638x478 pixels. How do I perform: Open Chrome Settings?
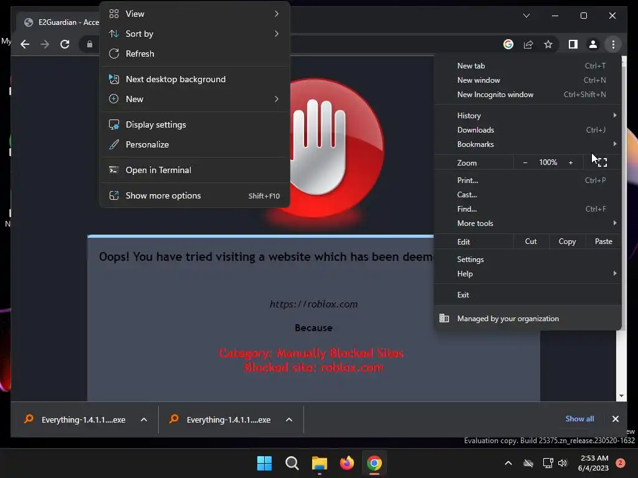(527, 260)
